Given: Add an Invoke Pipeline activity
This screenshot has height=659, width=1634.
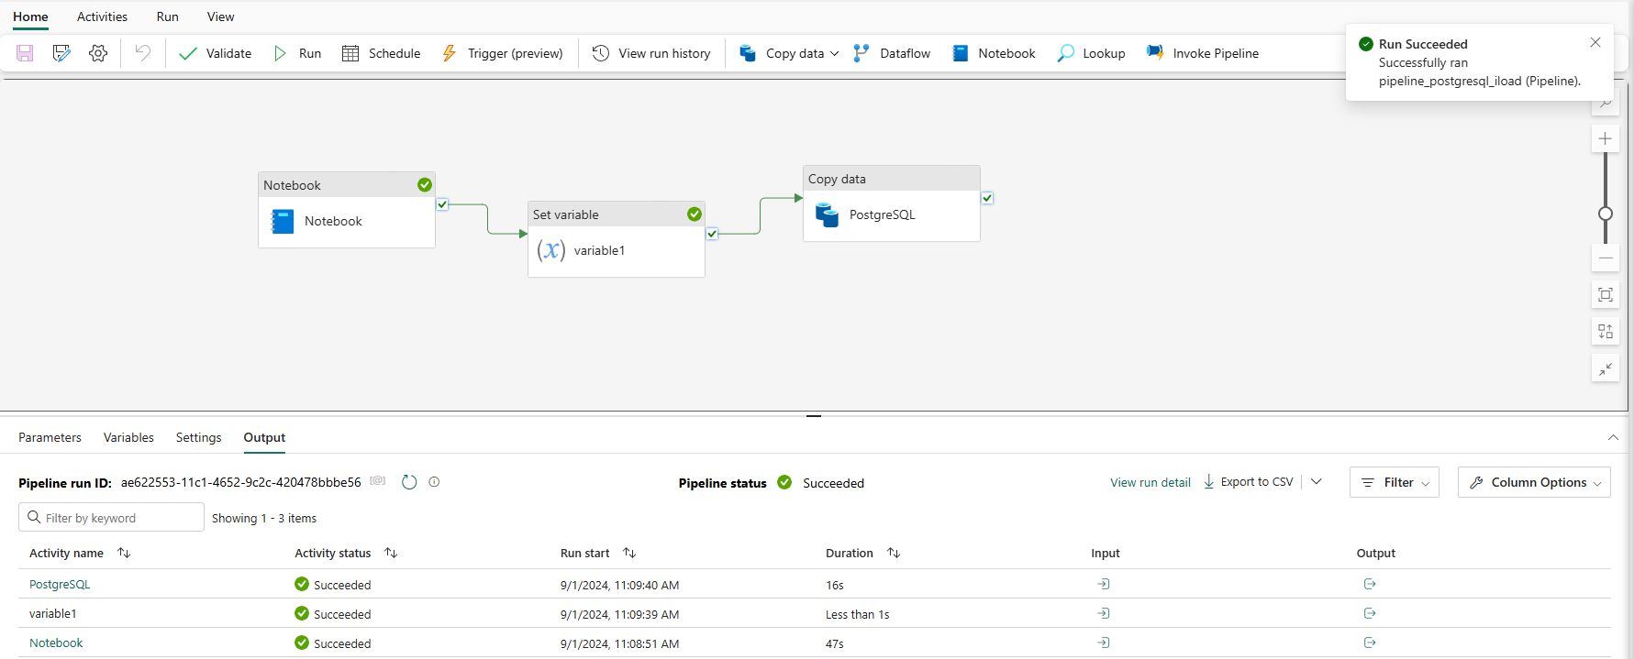Looking at the screenshot, I should tap(1203, 53).
